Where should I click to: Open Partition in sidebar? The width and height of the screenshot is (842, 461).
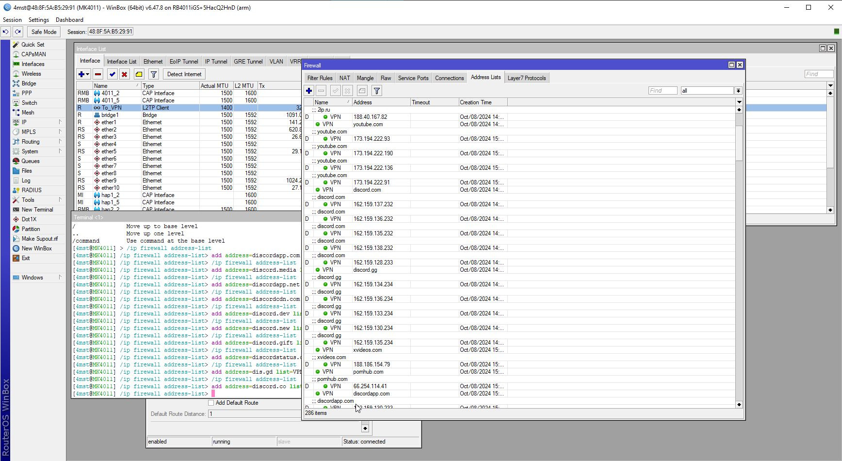(31, 229)
